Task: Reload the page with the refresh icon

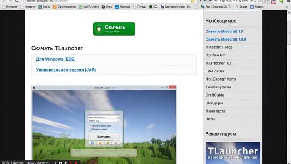Action: 17,1
